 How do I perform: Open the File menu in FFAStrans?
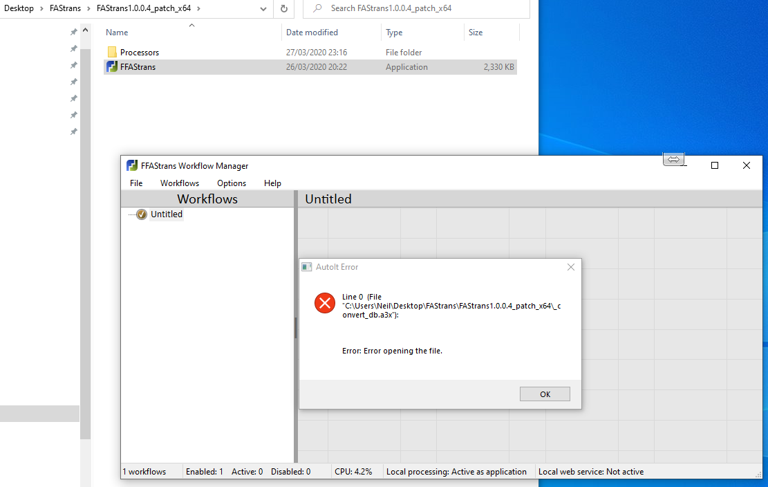pos(136,183)
